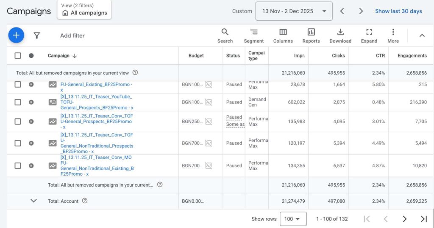Image resolution: width=434 pixels, height=228 pixels.
Task: Go to the next date range
Action: (361, 11)
